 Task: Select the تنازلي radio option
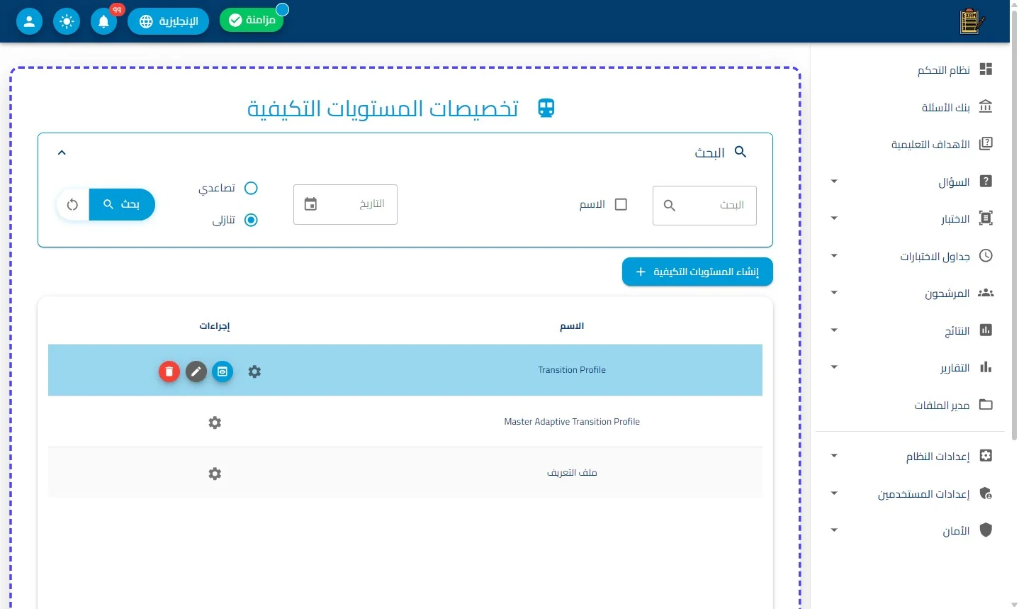click(251, 220)
